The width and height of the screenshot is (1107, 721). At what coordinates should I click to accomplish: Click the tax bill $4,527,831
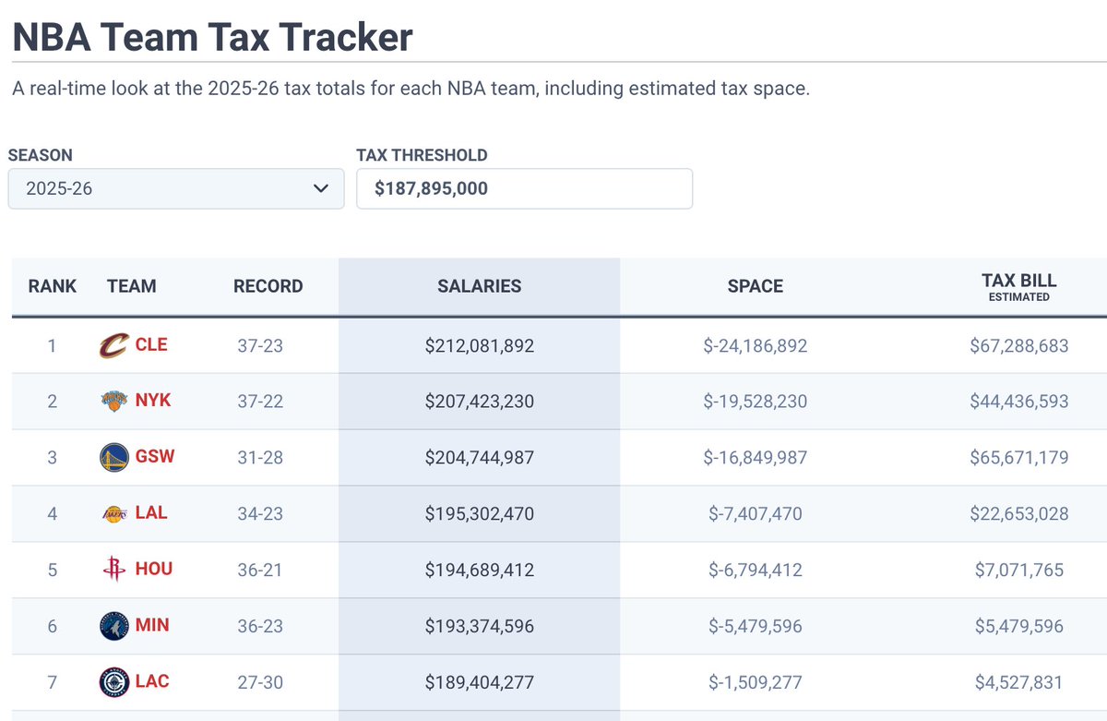click(x=1019, y=682)
